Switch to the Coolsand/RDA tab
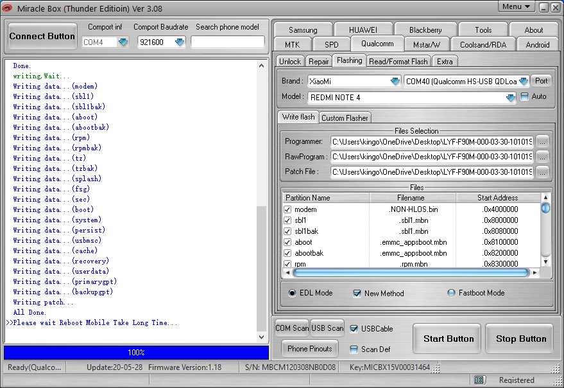 point(483,45)
